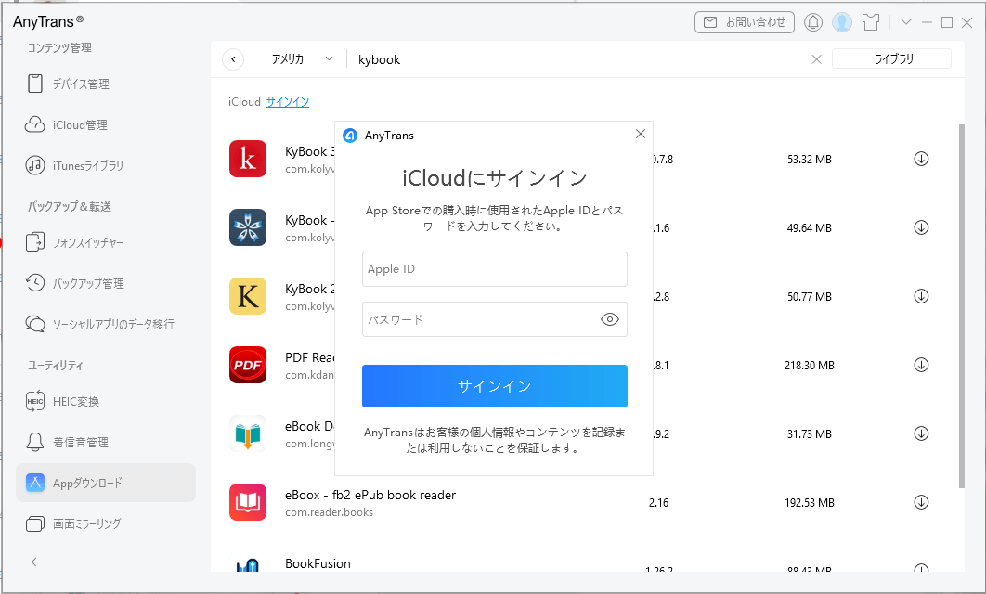Click com.reader.books bundle ID text
This screenshot has width=986, height=594.
click(329, 512)
